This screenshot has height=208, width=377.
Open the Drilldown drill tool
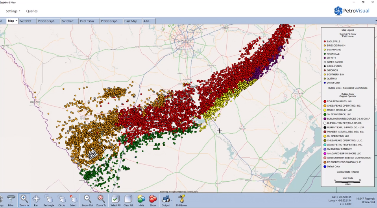click(181, 200)
